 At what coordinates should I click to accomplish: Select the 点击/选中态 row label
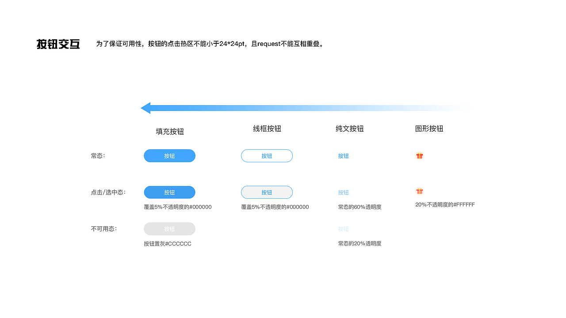[107, 192]
